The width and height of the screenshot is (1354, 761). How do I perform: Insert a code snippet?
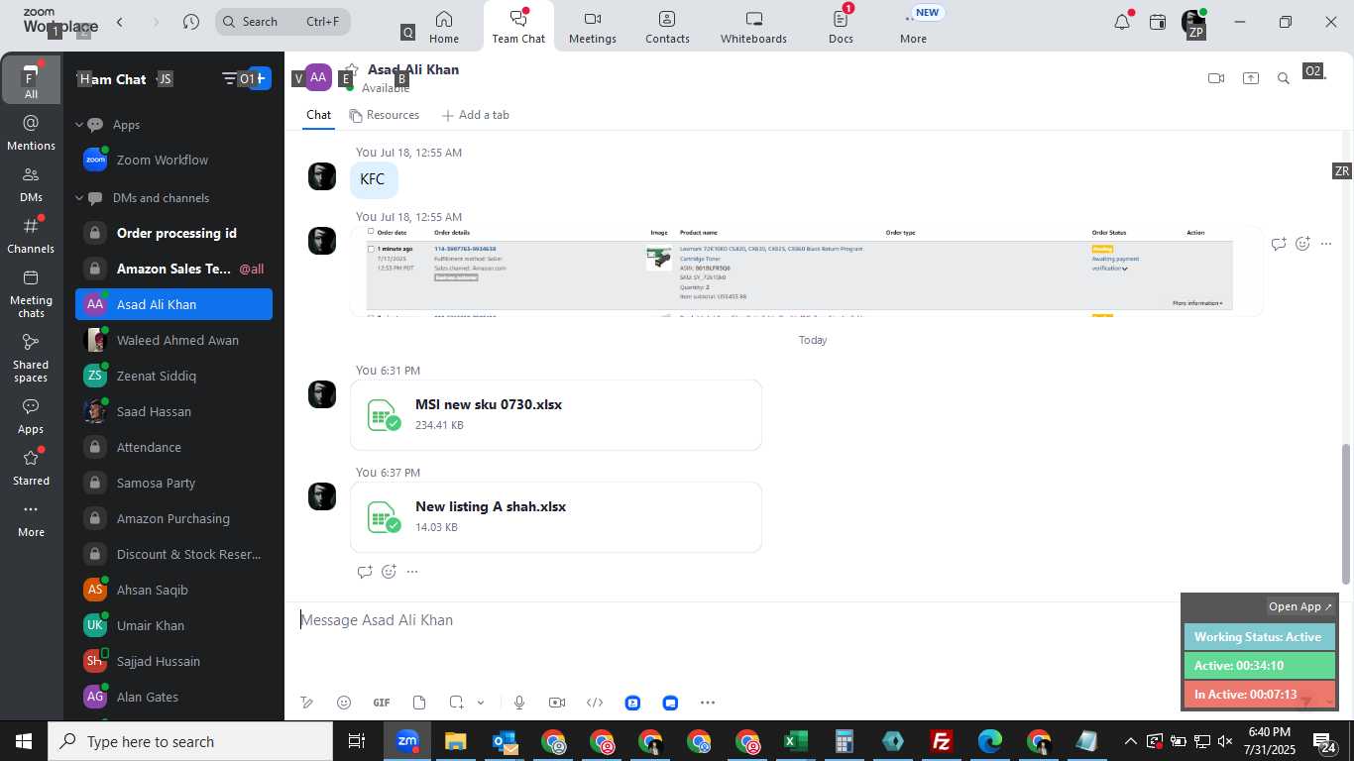pos(595,703)
